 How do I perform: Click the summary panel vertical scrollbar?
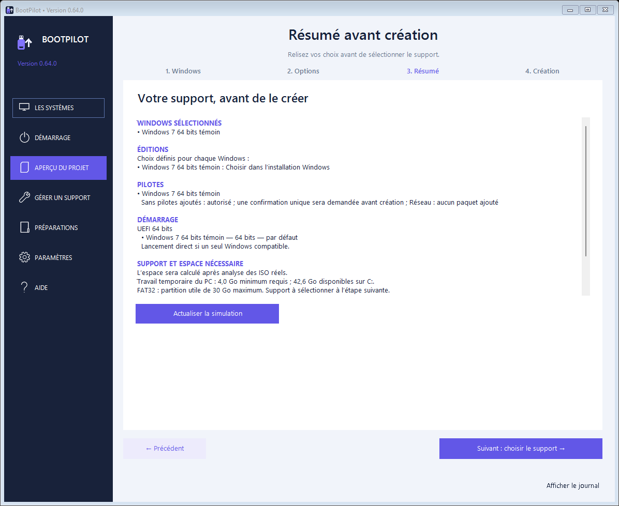click(586, 206)
